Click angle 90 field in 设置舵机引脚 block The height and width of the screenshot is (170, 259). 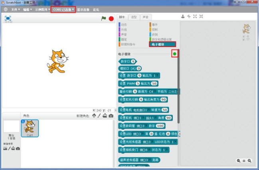tap(164, 100)
